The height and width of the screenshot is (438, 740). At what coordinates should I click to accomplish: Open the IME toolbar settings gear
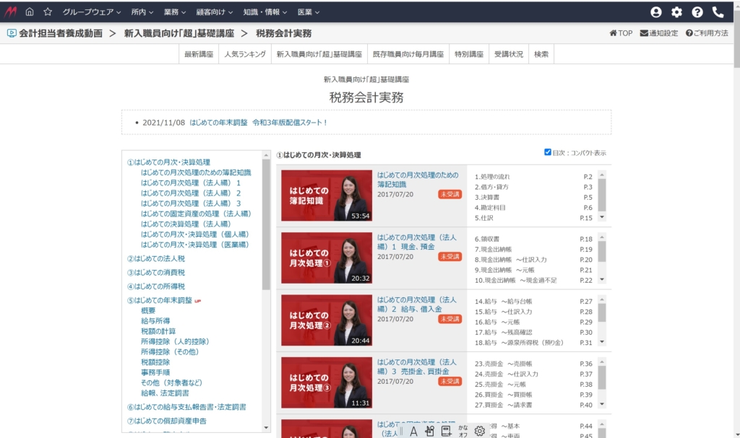point(480,431)
